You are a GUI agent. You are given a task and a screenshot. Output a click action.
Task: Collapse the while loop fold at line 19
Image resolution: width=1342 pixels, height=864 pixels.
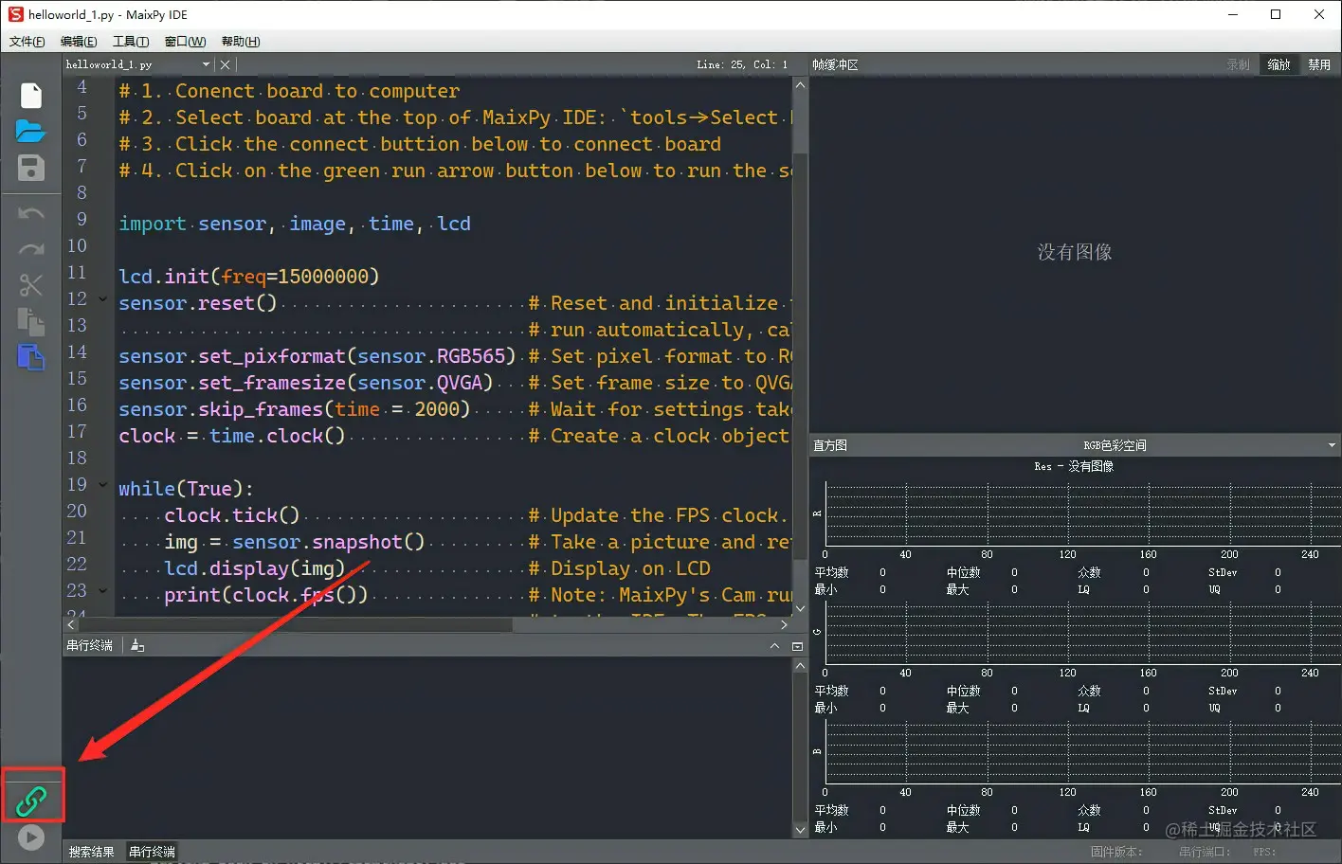tap(103, 485)
